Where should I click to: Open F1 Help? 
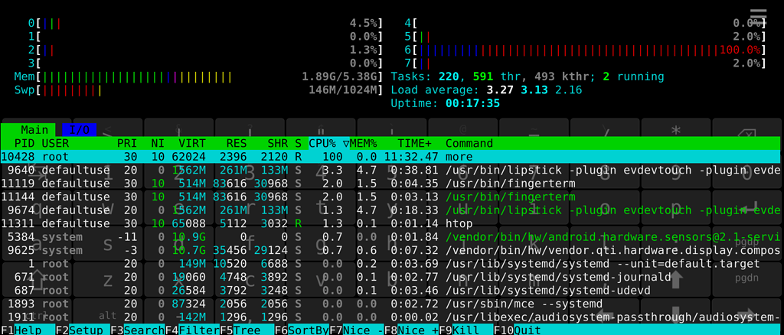(28, 330)
